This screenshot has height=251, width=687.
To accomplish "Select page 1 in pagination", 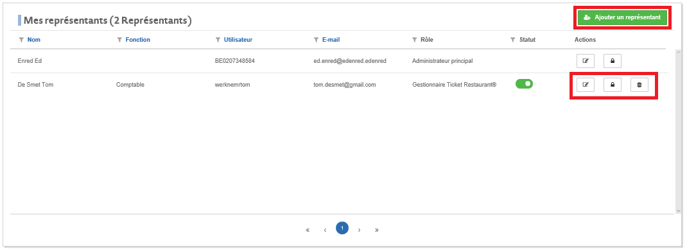I will click(x=342, y=229).
